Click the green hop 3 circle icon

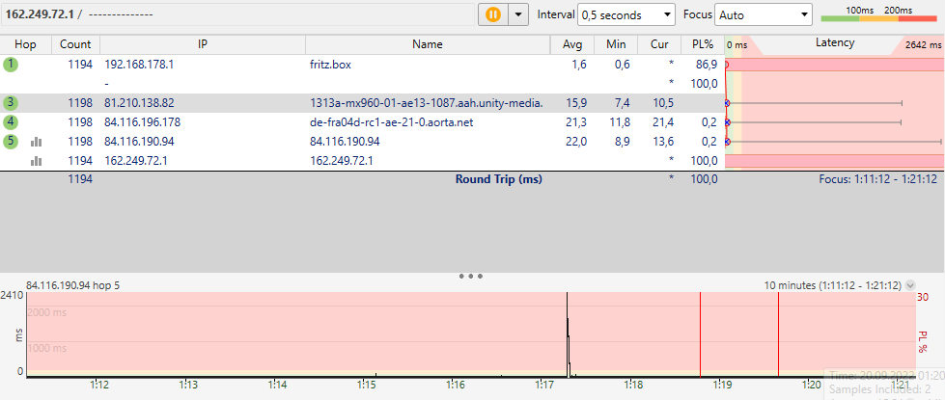click(x=11, y=103)
